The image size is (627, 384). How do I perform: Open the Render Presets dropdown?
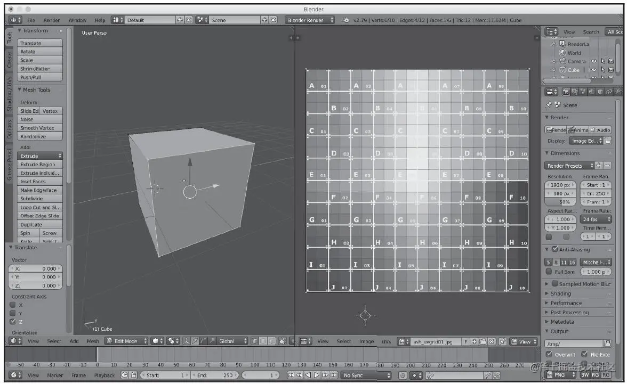pyautogui.click(x=569, y=166)
